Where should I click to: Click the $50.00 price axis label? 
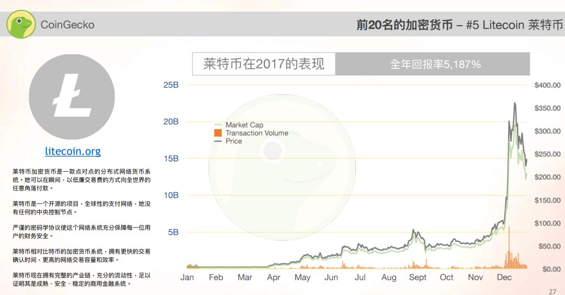tap(549, 246)
